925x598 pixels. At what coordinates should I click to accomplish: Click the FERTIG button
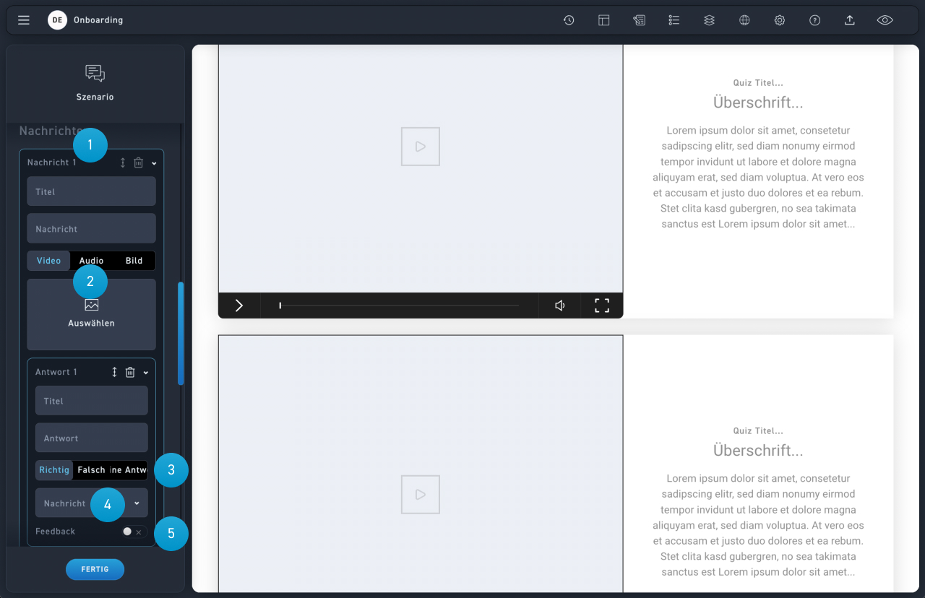[95, 569]
